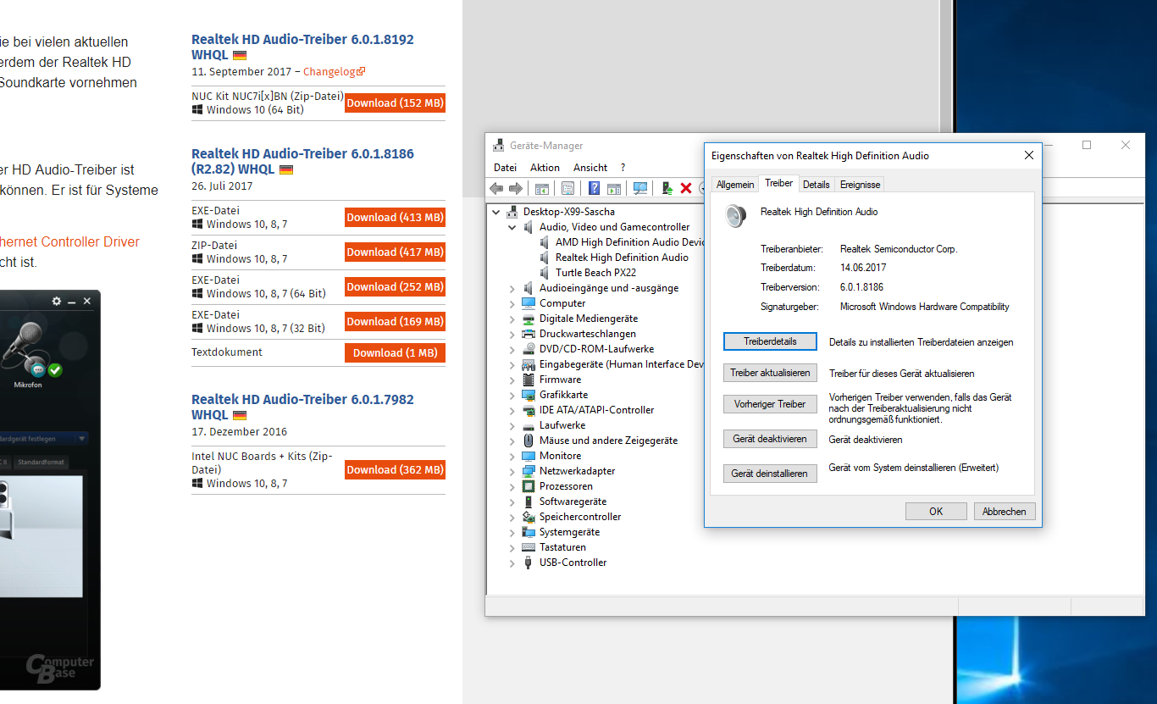Click the Druckwarteschlangen printer icon
1157x704 pixels.
pyautogui.click(x=529, y=334)
